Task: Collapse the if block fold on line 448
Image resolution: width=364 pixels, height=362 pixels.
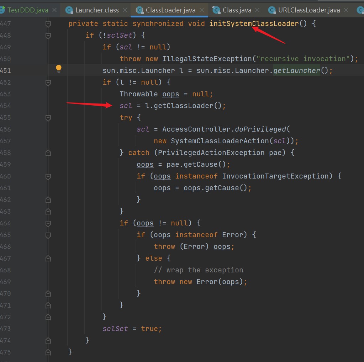Action: [x=48, y=36]
